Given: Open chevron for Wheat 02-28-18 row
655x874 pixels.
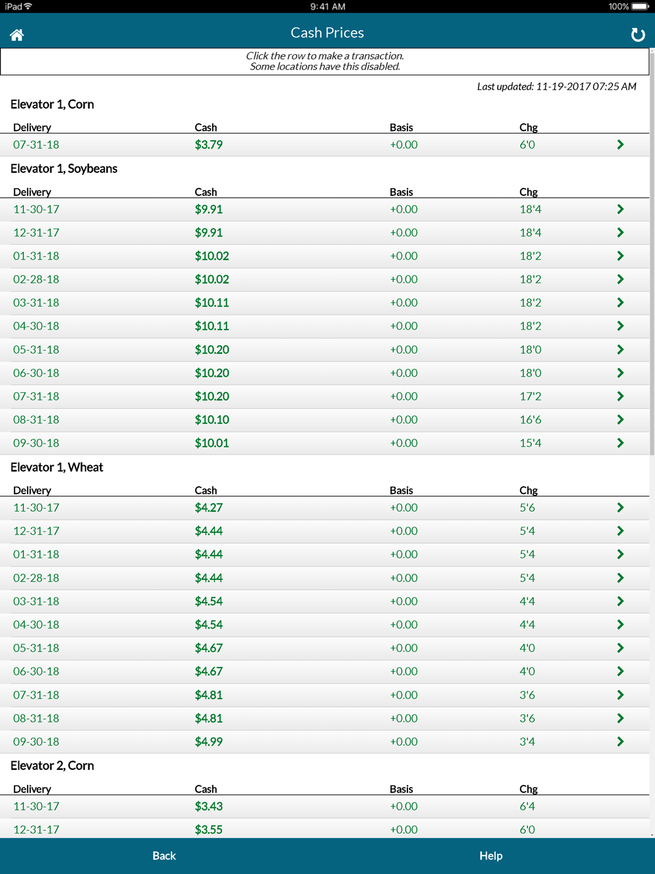Looking at the screenshot, I should click(620, 578).
